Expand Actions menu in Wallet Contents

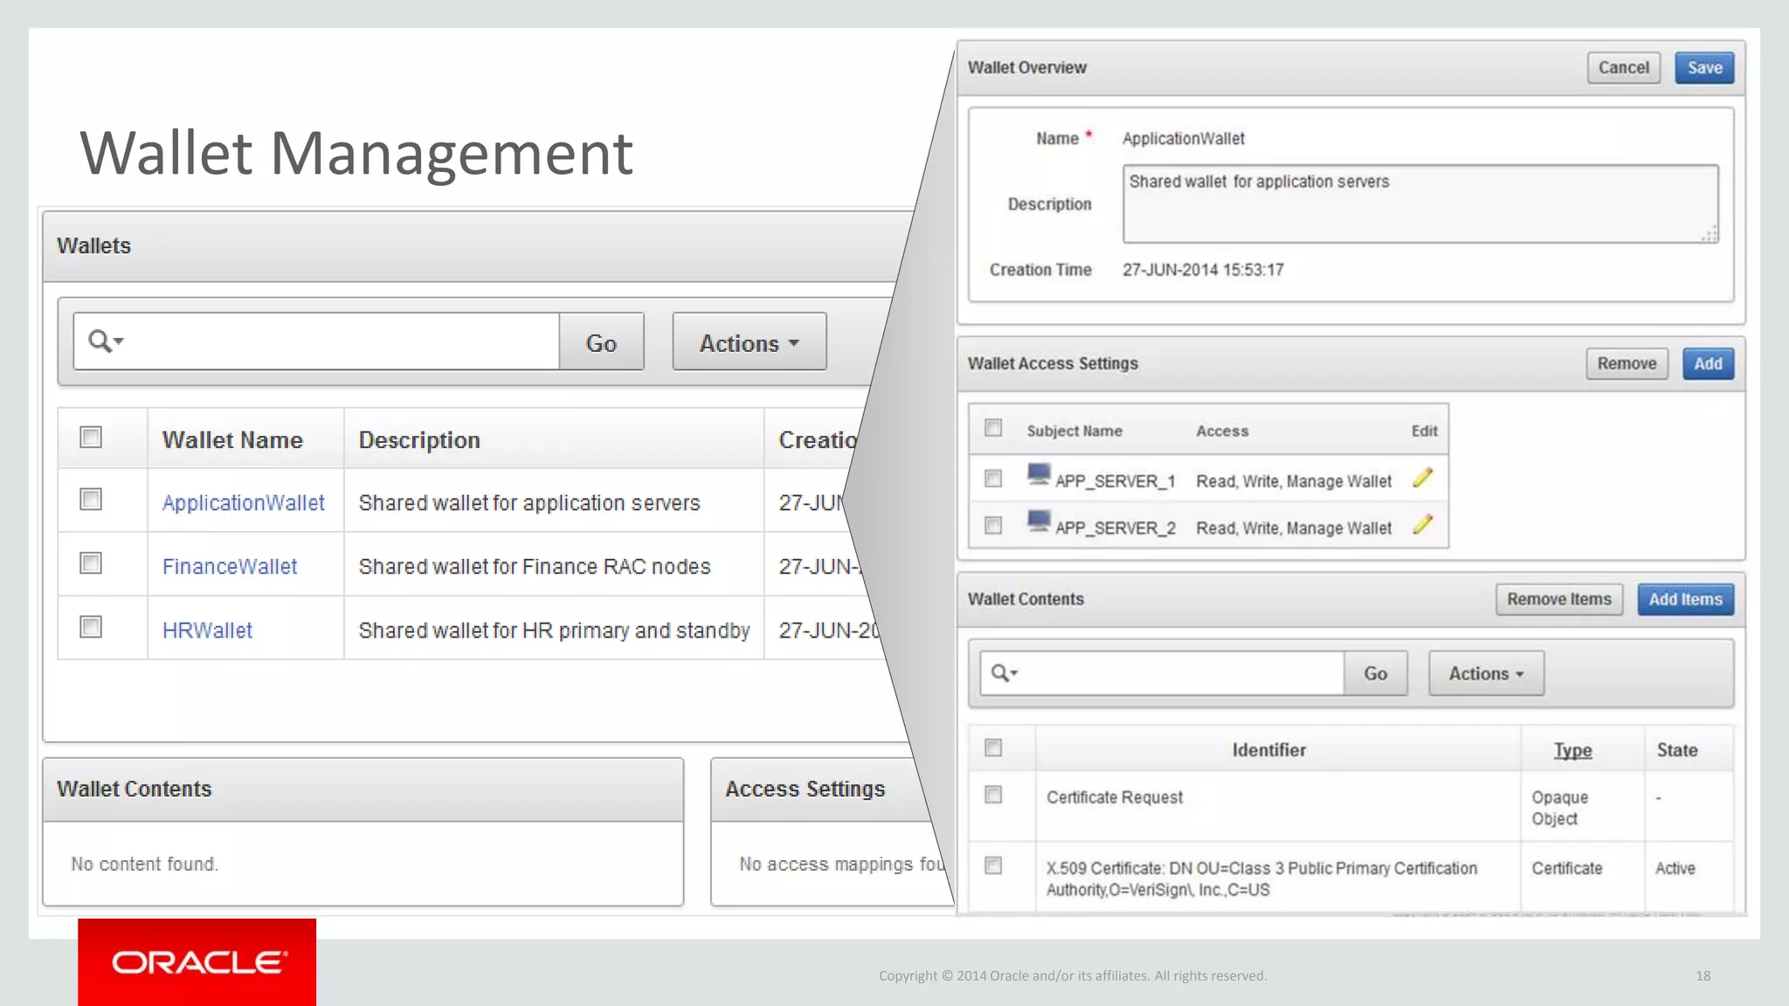click(1485, 673)
